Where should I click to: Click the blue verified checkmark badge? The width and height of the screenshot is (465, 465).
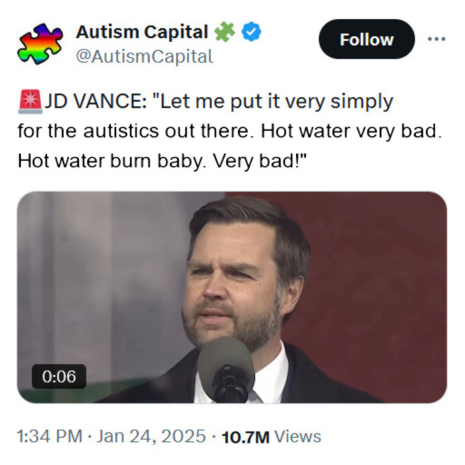(x=252, y=32)
